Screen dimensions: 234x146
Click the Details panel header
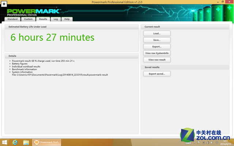tap(72, 56)
